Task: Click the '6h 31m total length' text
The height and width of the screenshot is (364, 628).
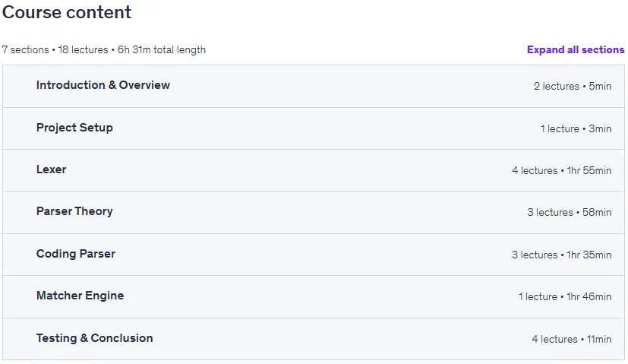Action: click(x=162, y=49)
